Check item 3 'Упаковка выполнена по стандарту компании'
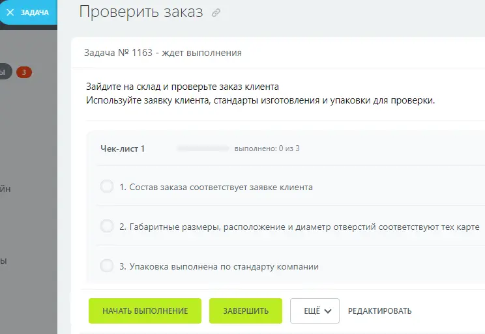Image resolution: width=485 pixels, height=334 pixels. click(107, 266)
